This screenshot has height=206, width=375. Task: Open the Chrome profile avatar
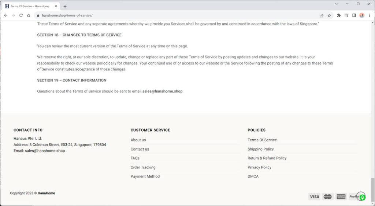click(362, 15)
